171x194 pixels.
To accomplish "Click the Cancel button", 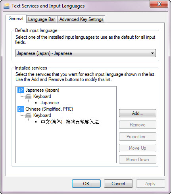I will click(118, 184).
